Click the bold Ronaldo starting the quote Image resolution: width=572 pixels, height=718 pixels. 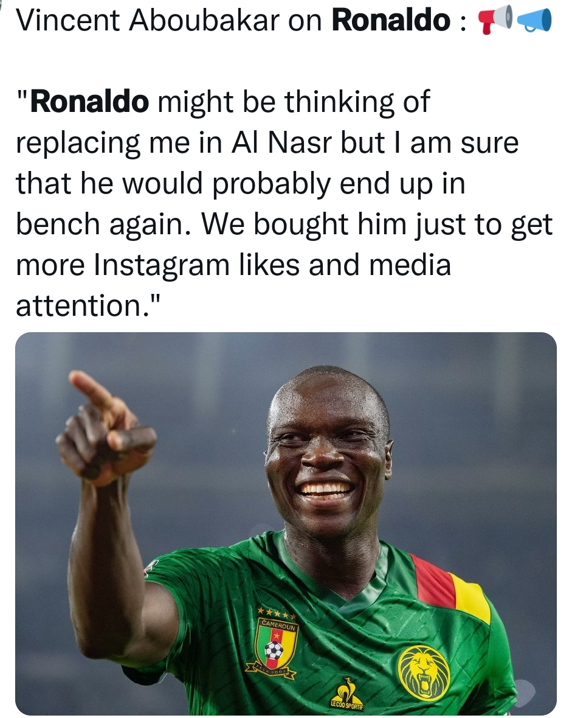(89, 102)
